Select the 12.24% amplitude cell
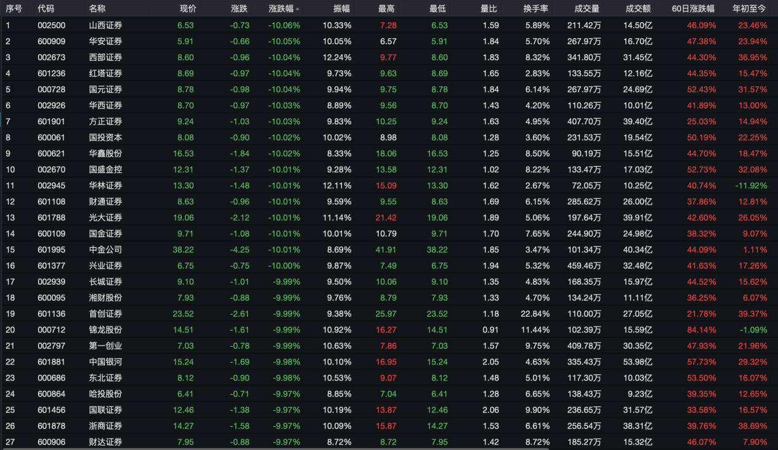 pyautogui.click(x=336, y=57)
